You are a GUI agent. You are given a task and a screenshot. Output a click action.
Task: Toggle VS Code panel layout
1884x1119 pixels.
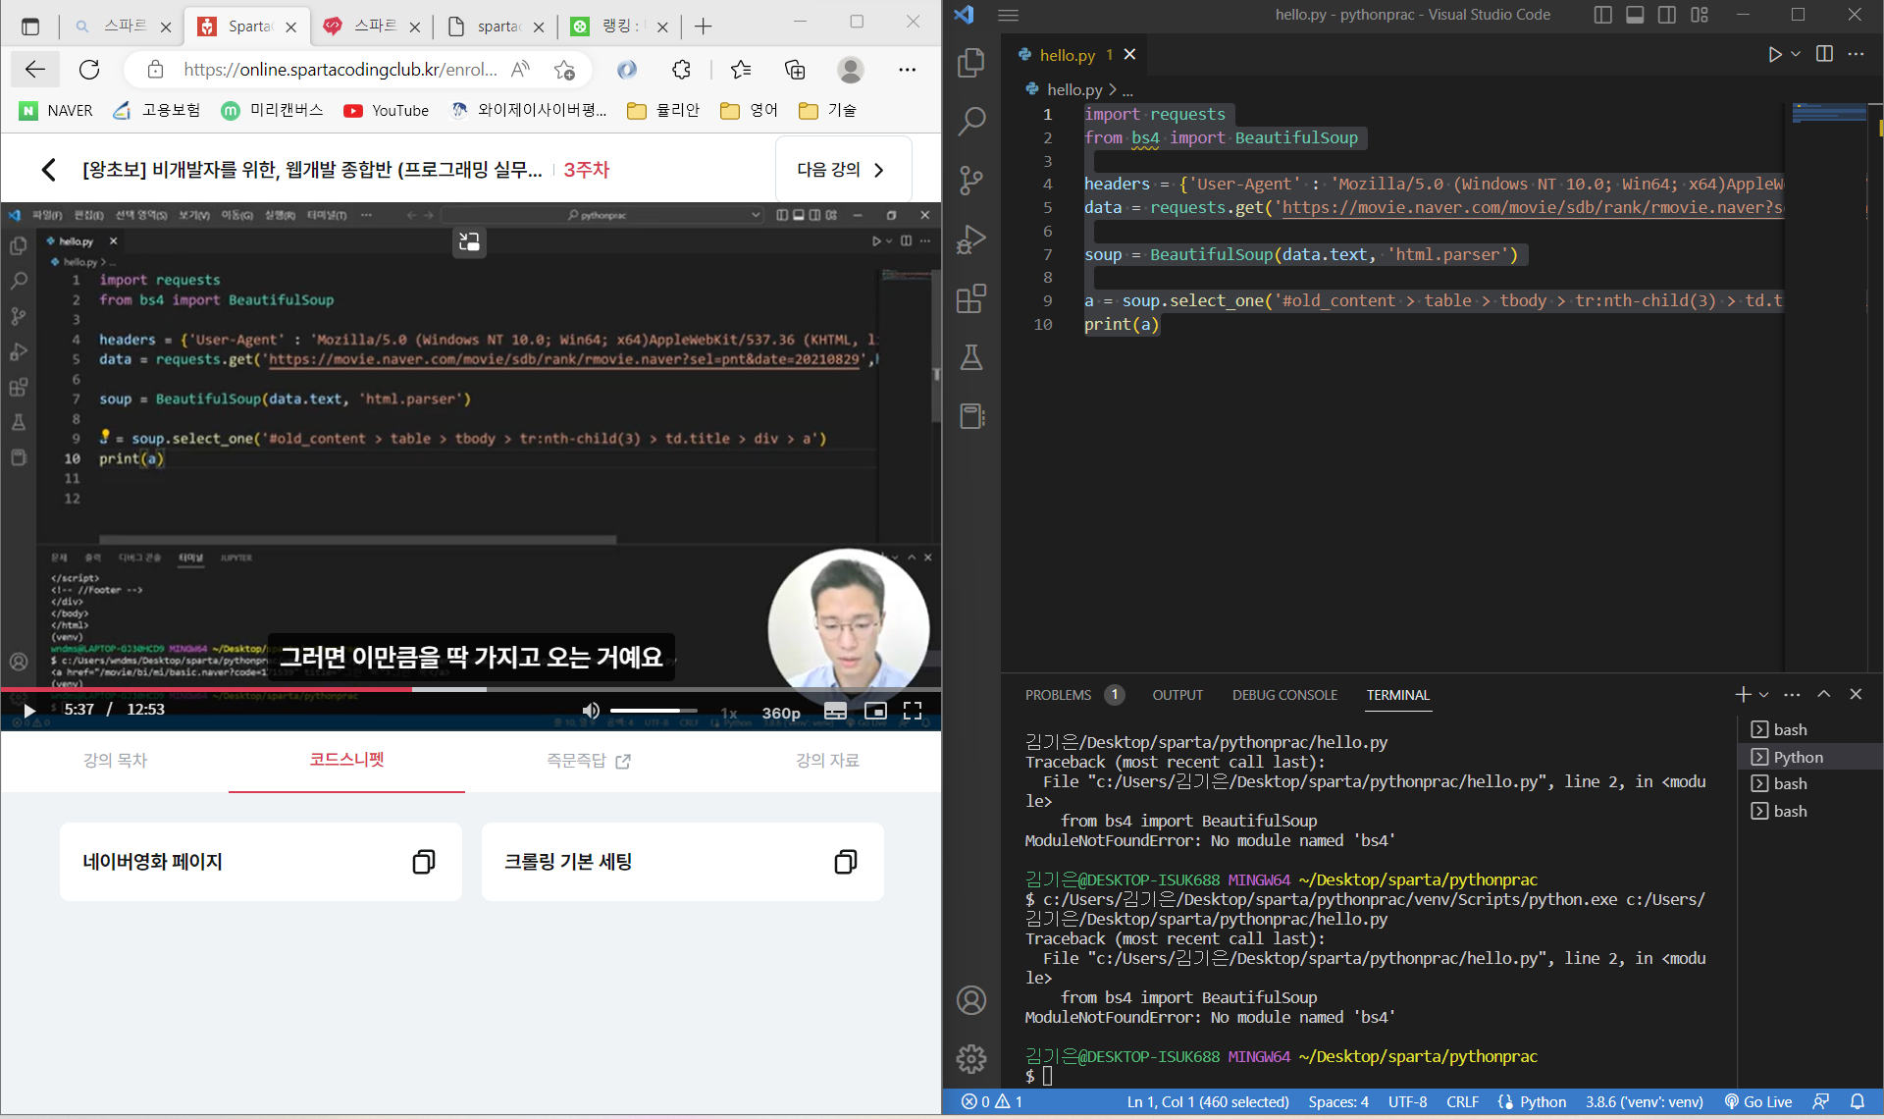pyautogui.click(x=1635, y=15)
